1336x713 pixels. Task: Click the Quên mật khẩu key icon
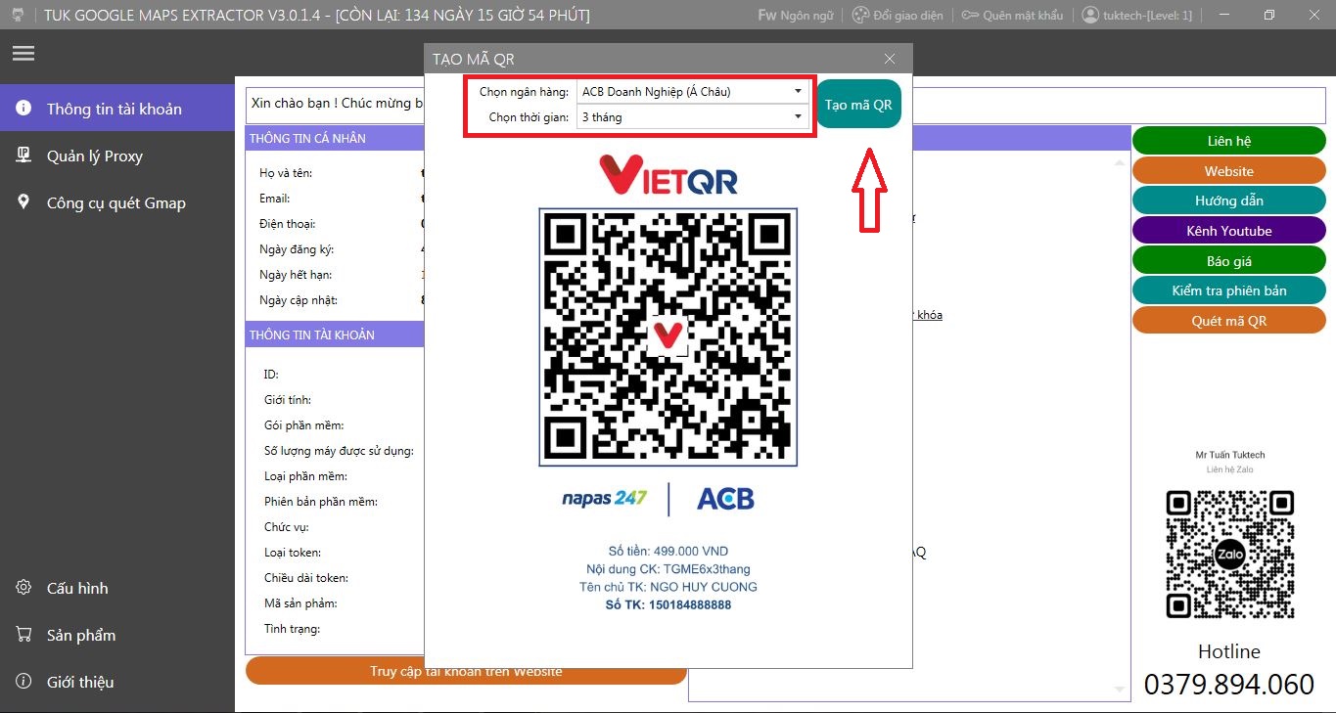coord(970,16)
